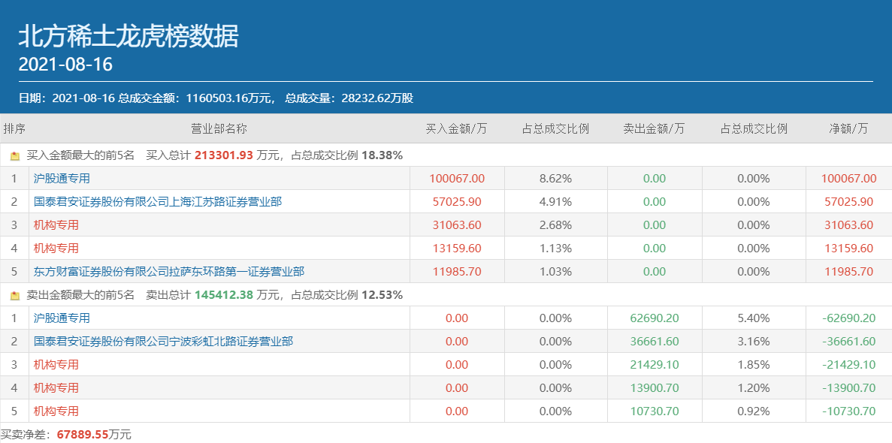Open 国泰君安证券宁波彩虹北路证券营业部 link
Viewport: 892px width, 443px height.
(163, 342)
